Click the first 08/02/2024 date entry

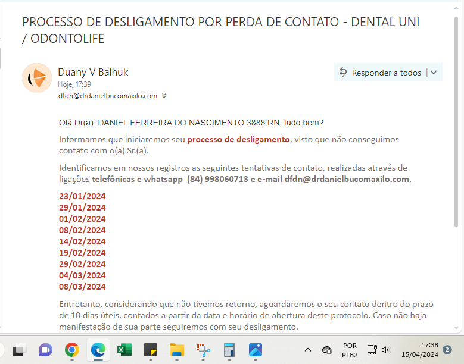pos(82,230)
